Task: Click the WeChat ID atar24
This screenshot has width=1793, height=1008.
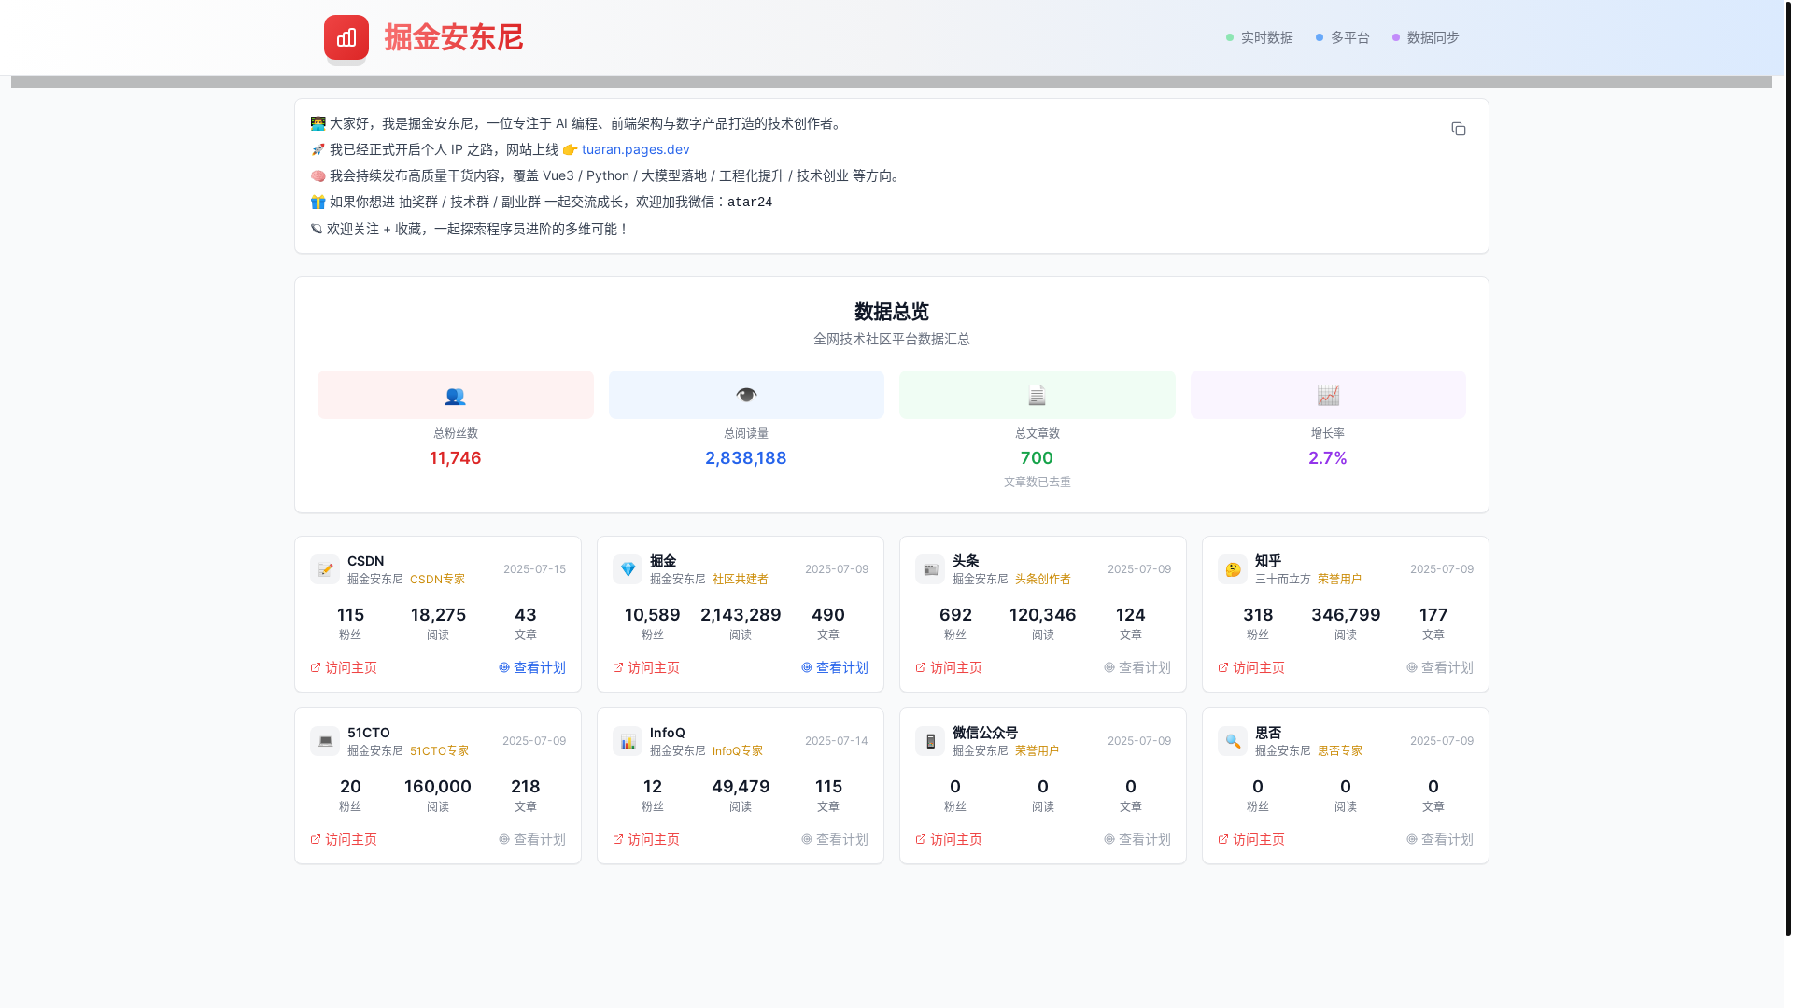Action: pyautogui.click(x=750, y=203)
